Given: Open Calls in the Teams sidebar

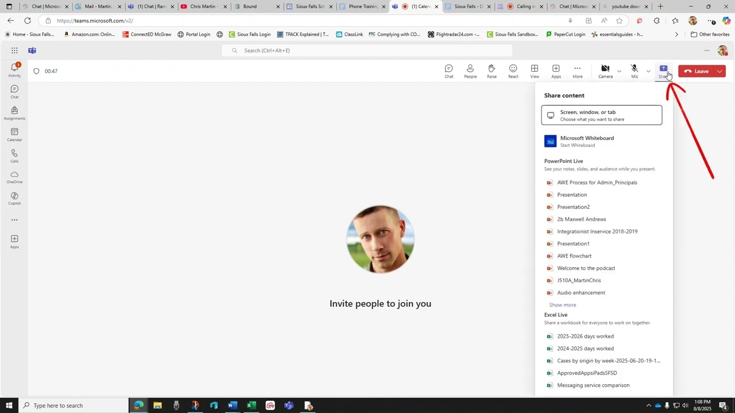Looking at the screenshot, I should click(x=14, y=155).
